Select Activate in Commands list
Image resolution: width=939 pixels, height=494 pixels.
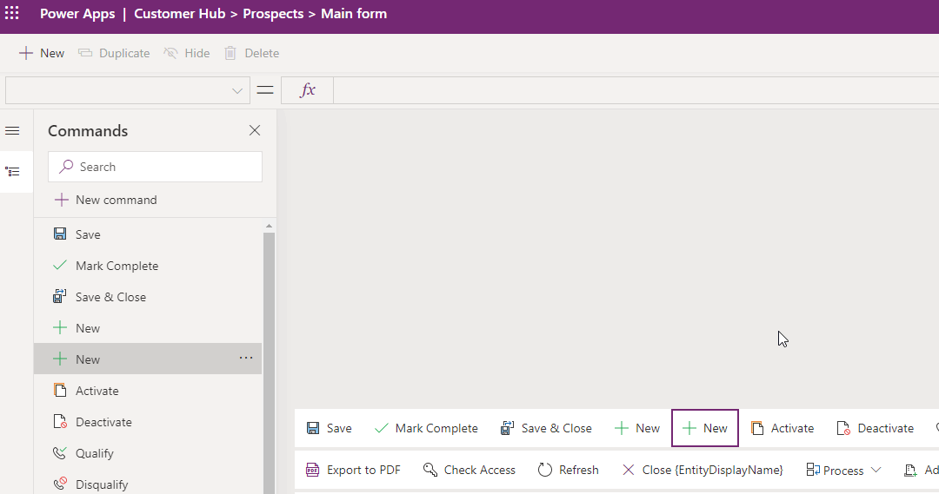[x=148, y=392]
